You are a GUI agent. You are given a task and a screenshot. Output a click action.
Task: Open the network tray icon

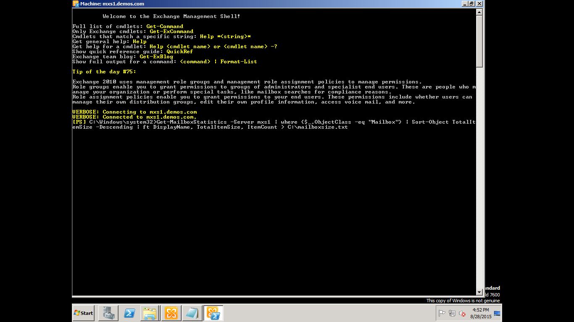tap(452, 313)
